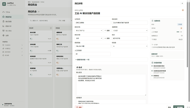Open the 方向 全部 filter dropdown
This screenshot has width=190, height=108.
point(65,21)
